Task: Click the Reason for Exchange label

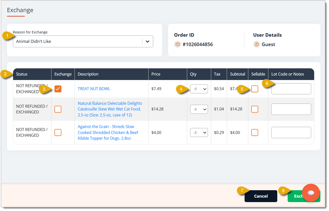Action: pos(30,32)
